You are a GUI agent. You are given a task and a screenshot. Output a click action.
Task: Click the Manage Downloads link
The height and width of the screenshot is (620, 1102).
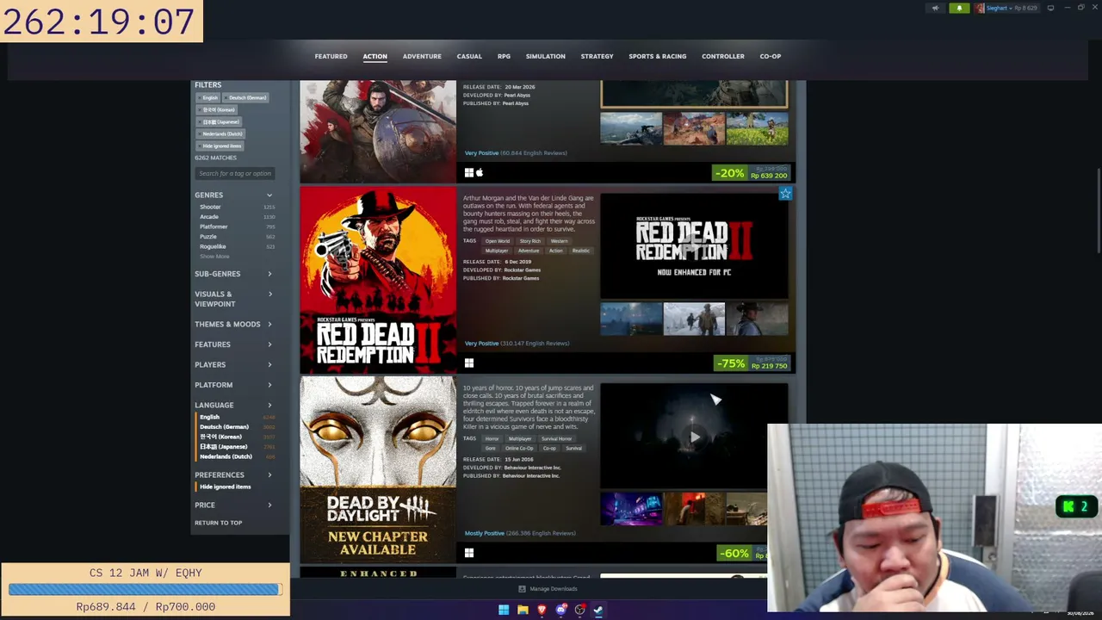click(554, 589)
